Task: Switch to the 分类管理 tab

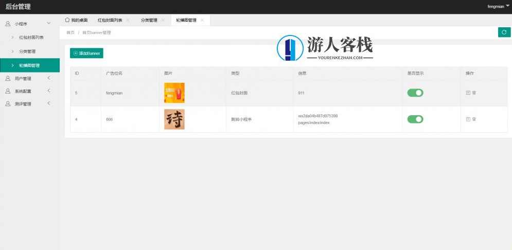Action: pyautogui.click(x=149, y=20)
